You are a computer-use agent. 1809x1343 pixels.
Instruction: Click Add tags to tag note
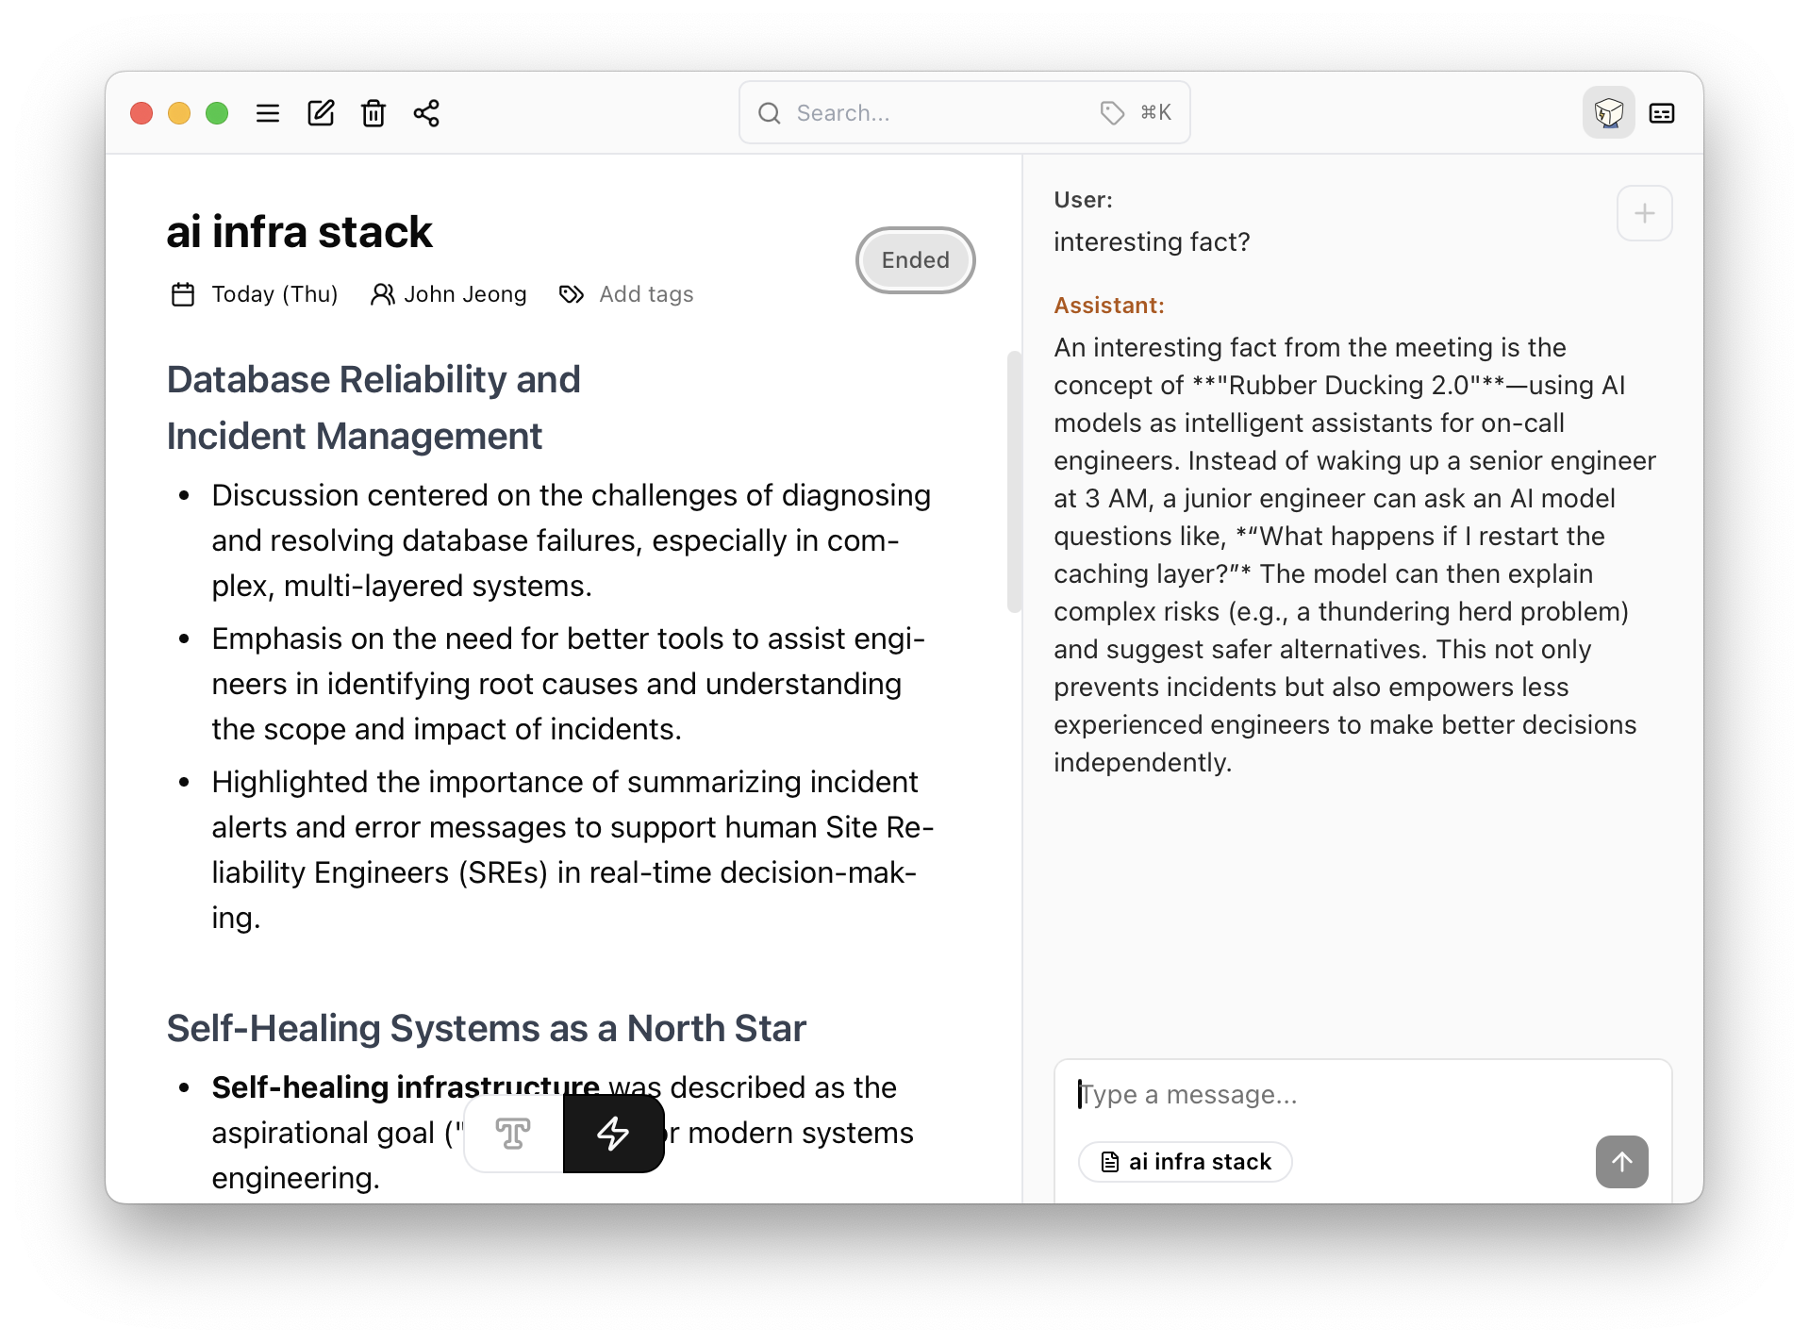(646, 294)
